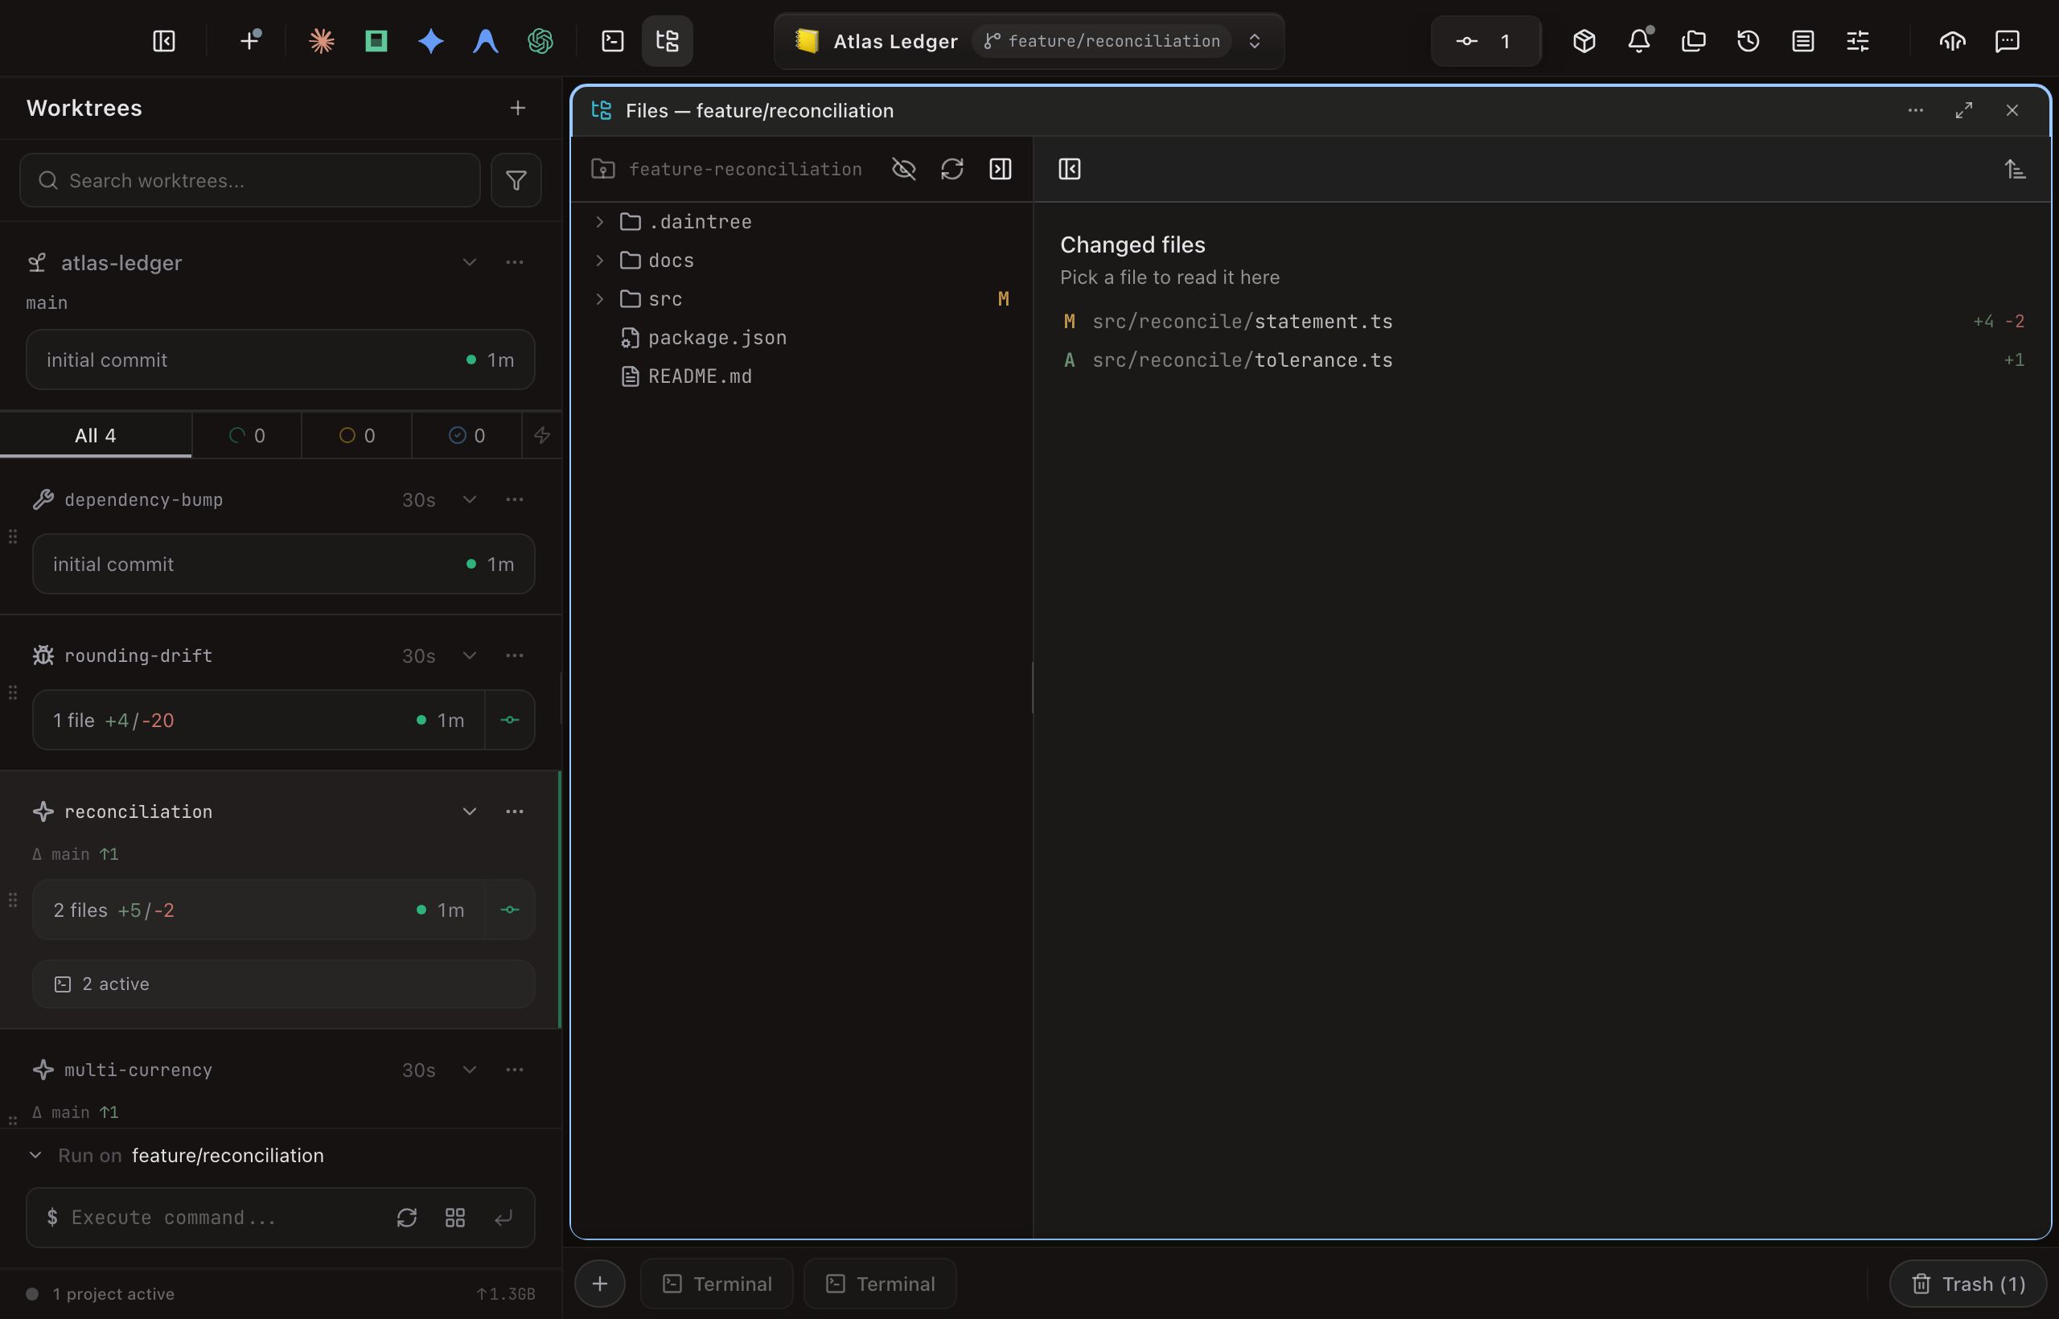
Task: Open the command grid icon in run bar
Action: 454,1217
